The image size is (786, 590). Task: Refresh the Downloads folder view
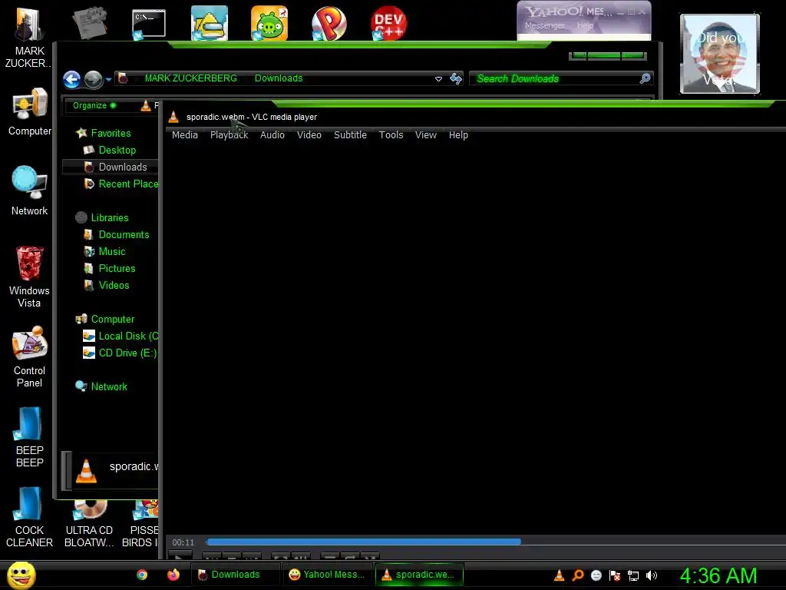[x=456, y=79]
